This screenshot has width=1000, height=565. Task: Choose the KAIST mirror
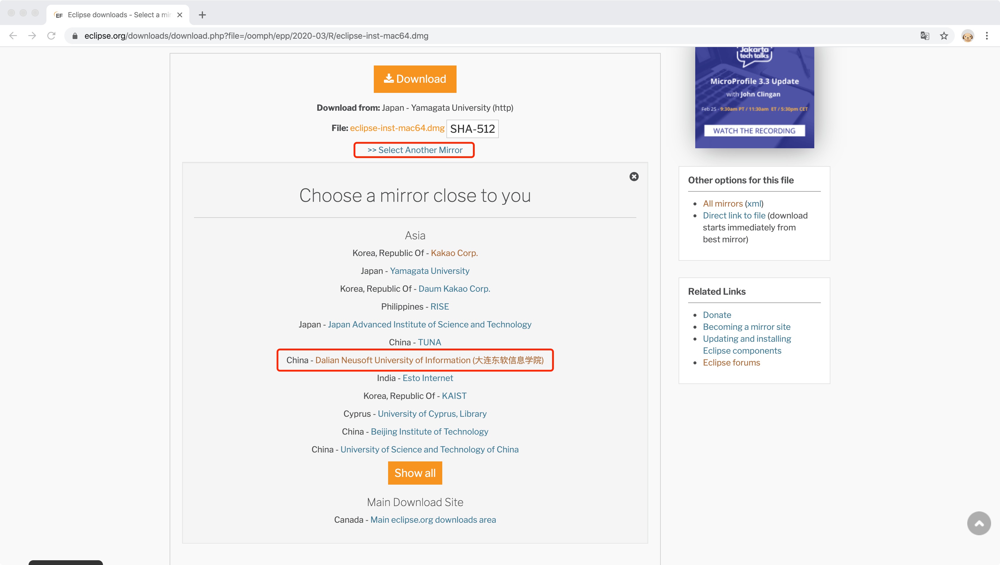[x=454, y=396]
